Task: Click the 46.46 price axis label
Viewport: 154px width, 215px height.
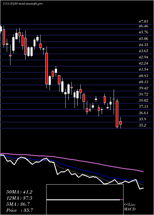Action: (143, 26)
